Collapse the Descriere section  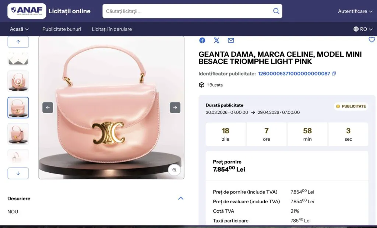[x=180, y=198]
